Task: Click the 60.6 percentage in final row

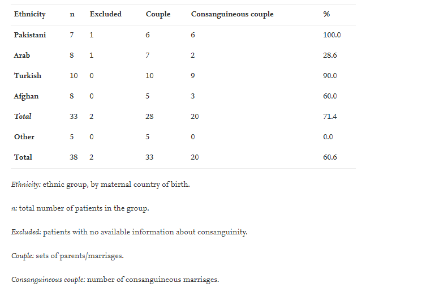Action: point(330,157)
